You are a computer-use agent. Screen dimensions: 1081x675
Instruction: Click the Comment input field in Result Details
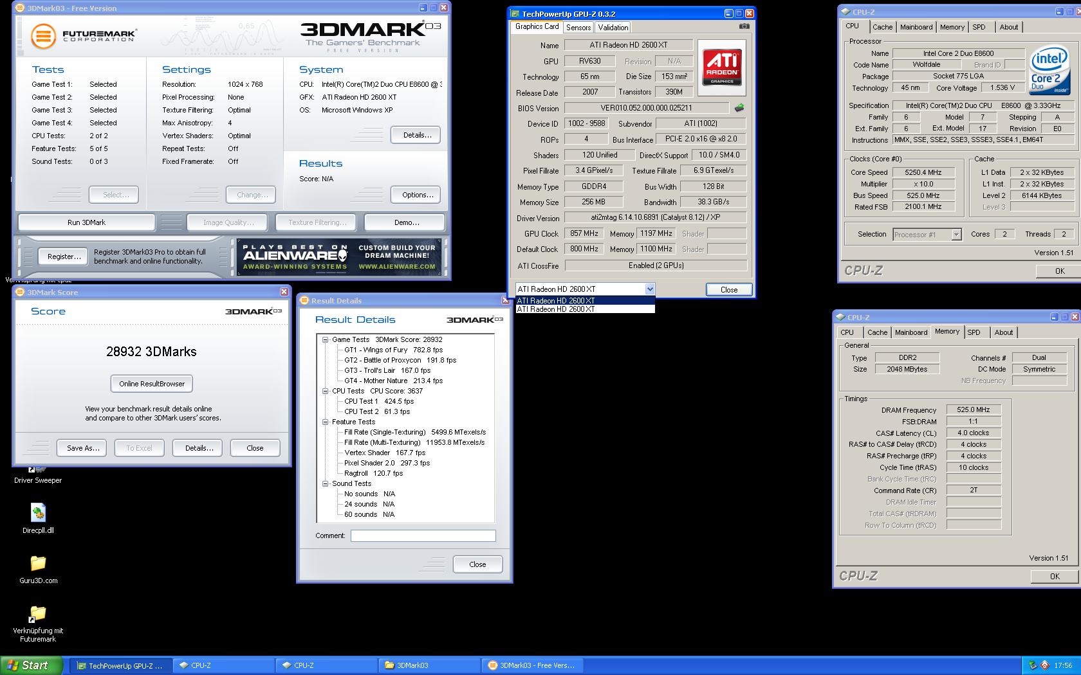pyautogui.click(x=423, y=535)
